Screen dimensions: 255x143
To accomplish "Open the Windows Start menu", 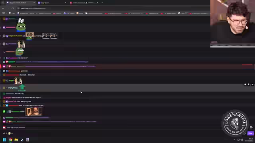I will click(4, 140).
